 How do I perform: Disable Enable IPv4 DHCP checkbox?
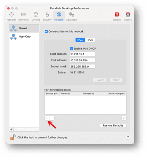72,49
